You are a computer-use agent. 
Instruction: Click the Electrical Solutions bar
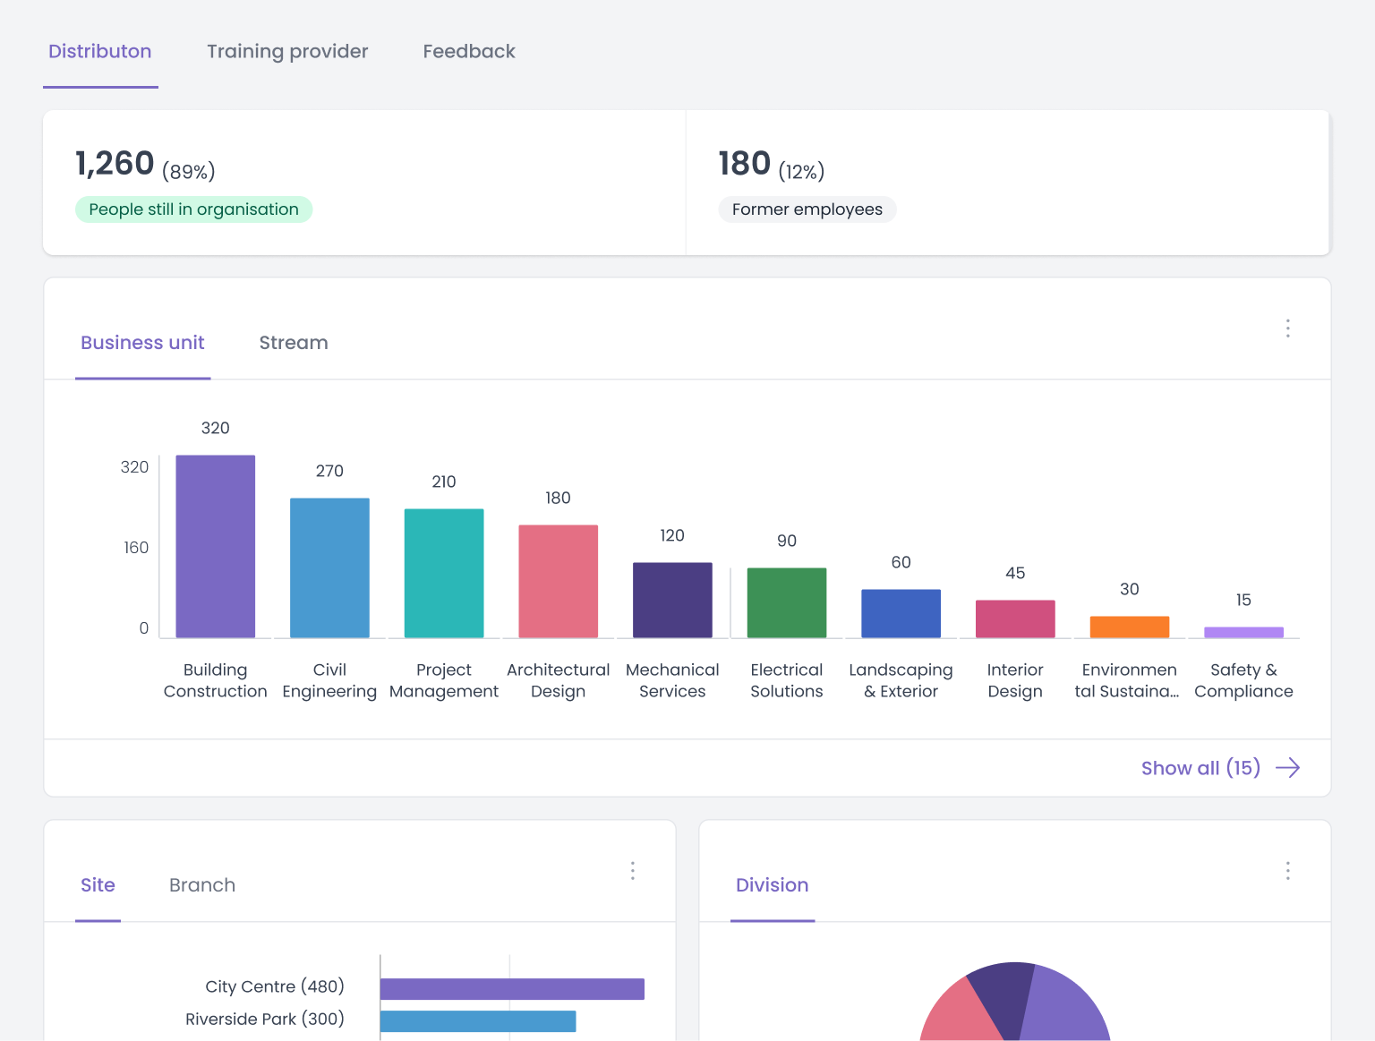click(x=787, y=602)
